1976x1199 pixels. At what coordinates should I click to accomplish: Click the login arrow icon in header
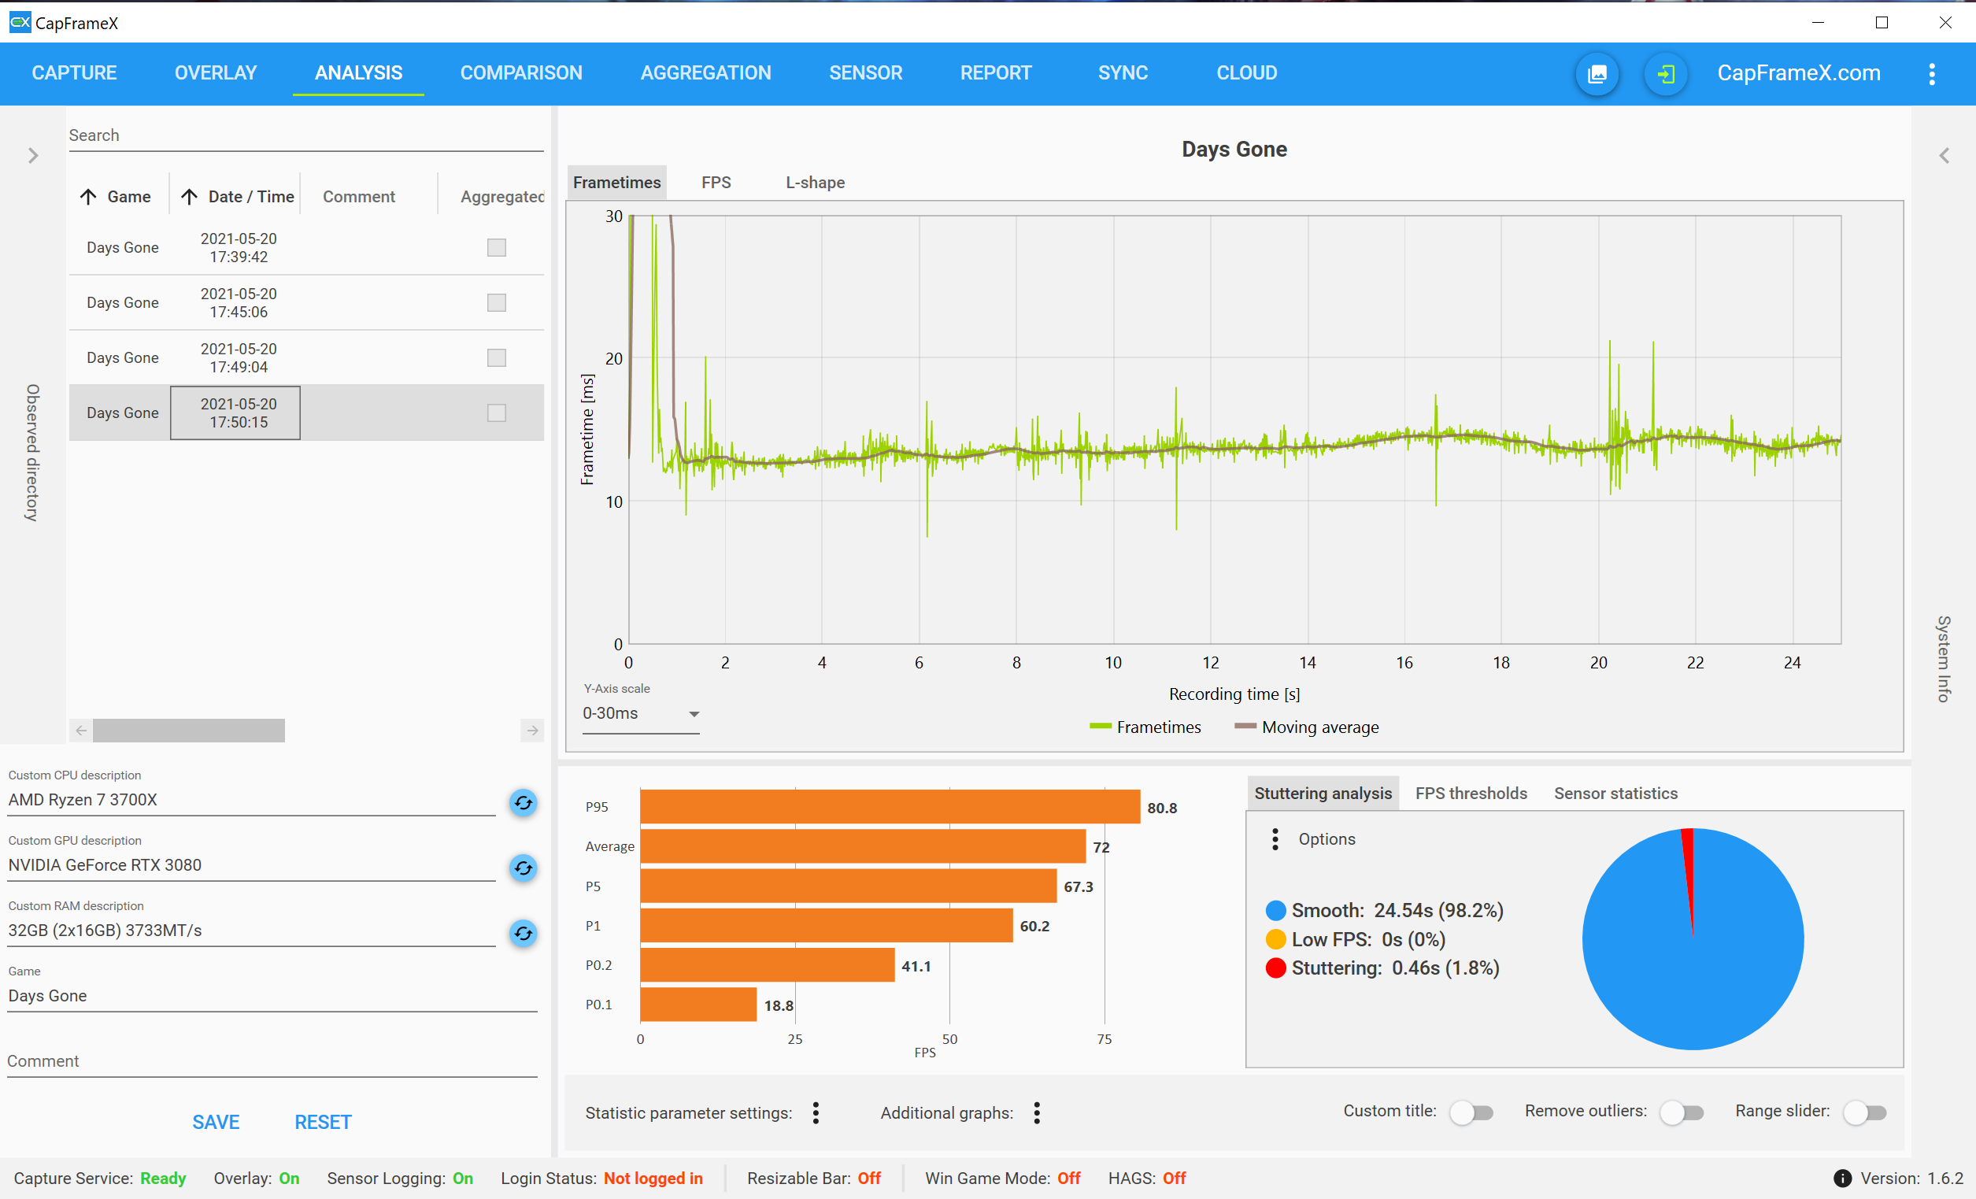1666,74
